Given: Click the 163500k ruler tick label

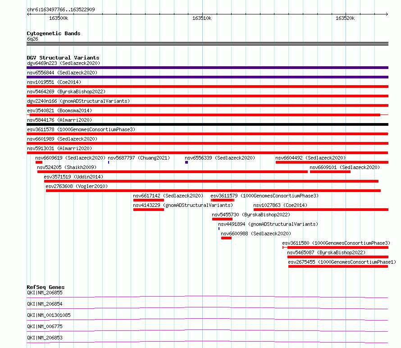Looking at the screenshot, I should coord(59,18).
